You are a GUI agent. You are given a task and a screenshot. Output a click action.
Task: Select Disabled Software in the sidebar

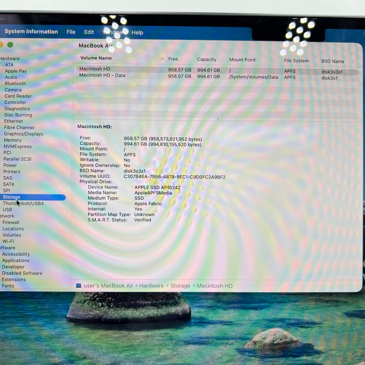coord(22,273)
